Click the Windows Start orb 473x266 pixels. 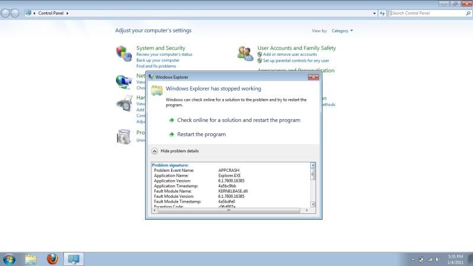9,259
